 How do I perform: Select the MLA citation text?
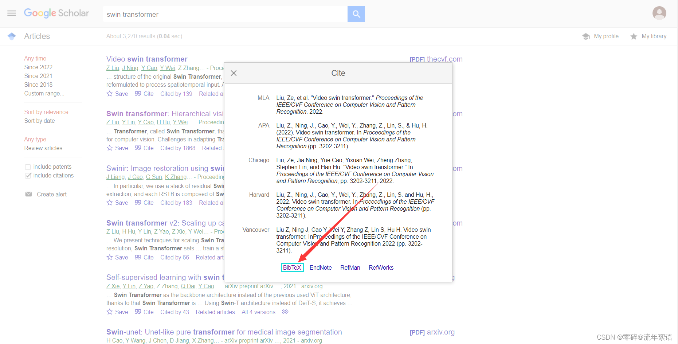[x=350, y=105]
